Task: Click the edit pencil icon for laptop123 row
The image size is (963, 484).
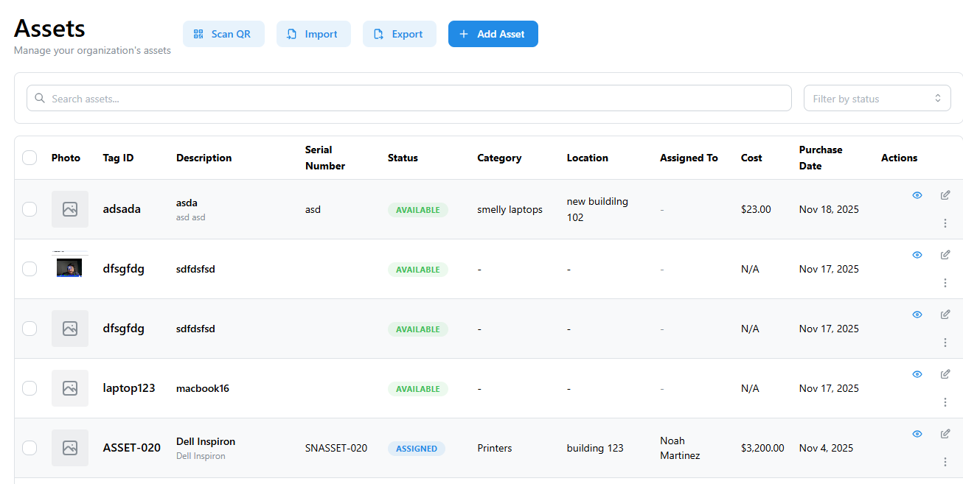Action: [x=945, y=374]
